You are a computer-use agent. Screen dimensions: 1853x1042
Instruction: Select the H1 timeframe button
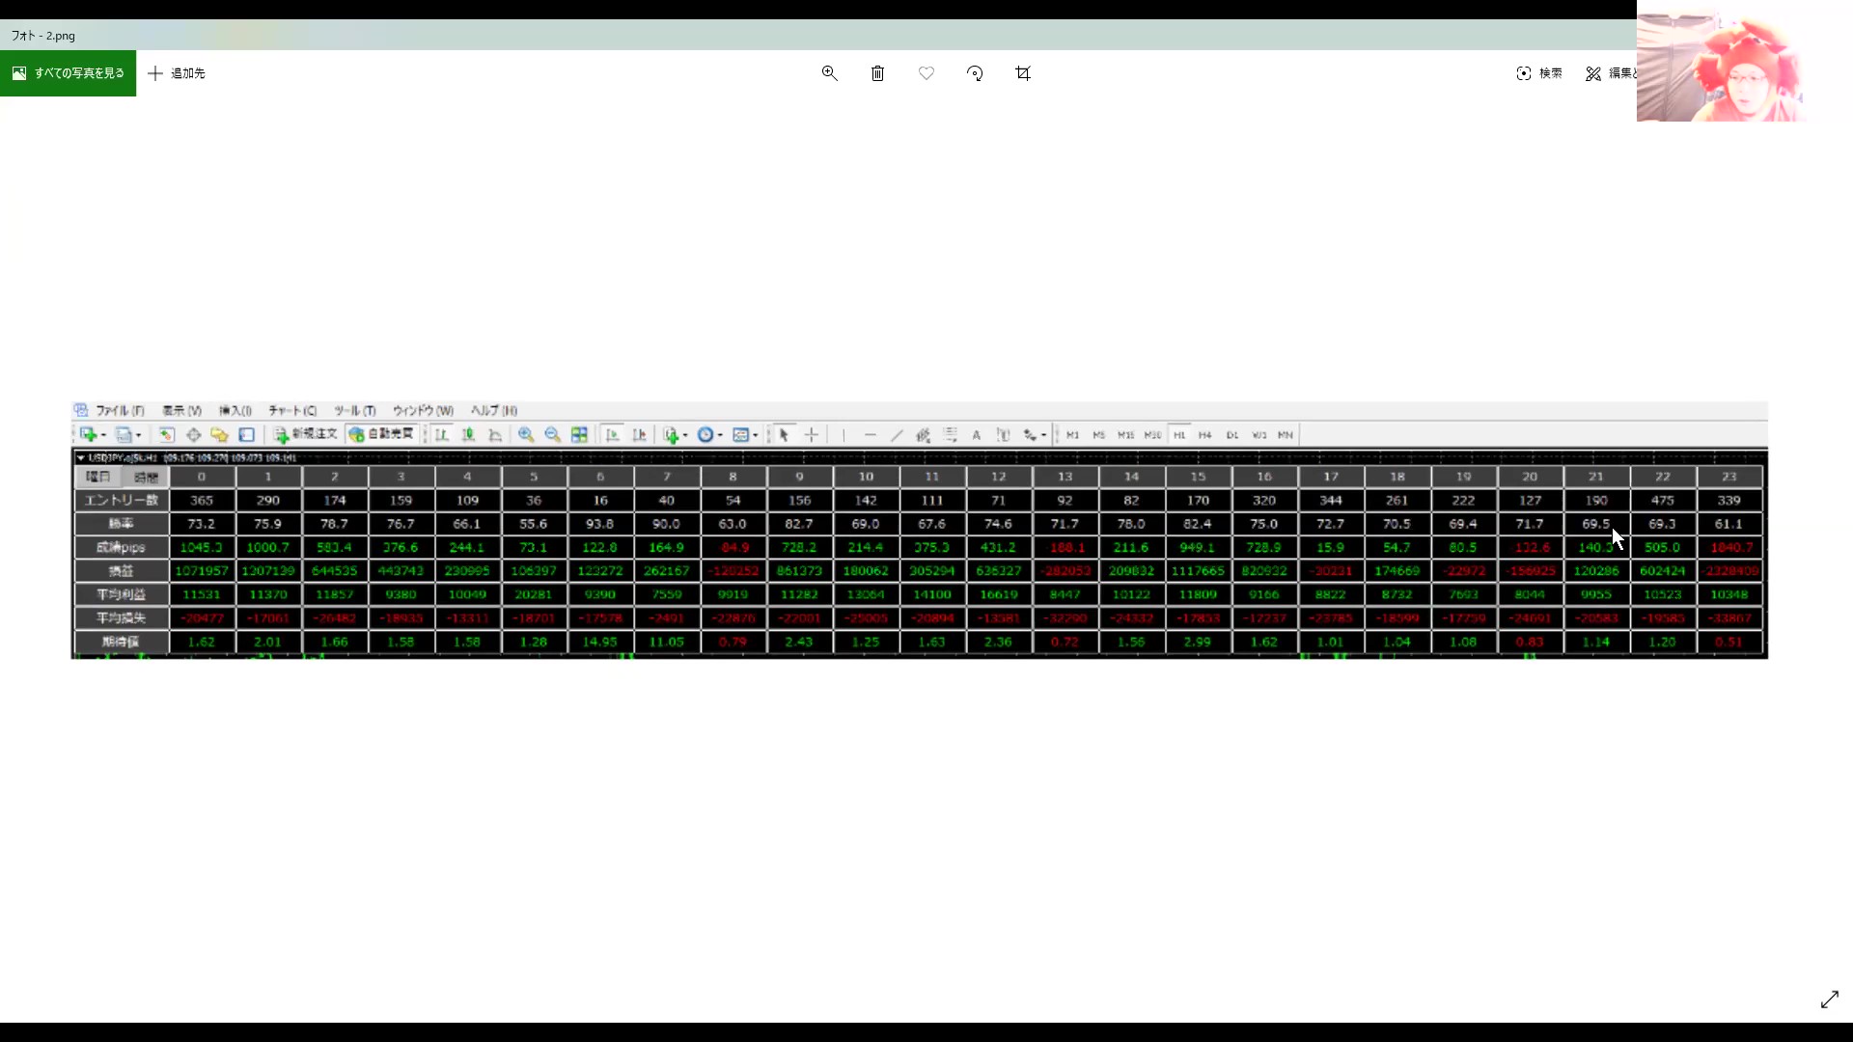pyautogui.click(x=1178, y=435)
